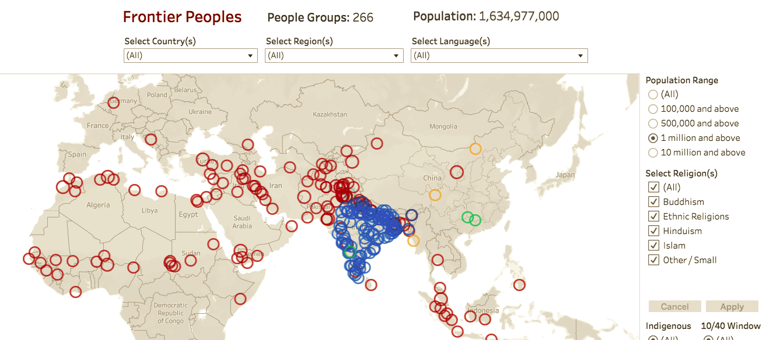Select the '(All)' Population Range option

pyautogui.click(x=653, y=94)
